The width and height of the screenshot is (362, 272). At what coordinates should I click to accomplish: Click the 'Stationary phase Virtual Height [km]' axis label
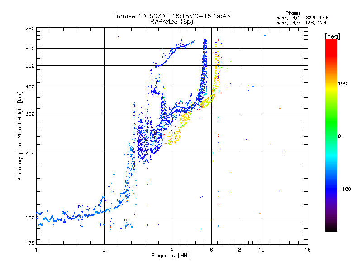click(x=20, y=136)
